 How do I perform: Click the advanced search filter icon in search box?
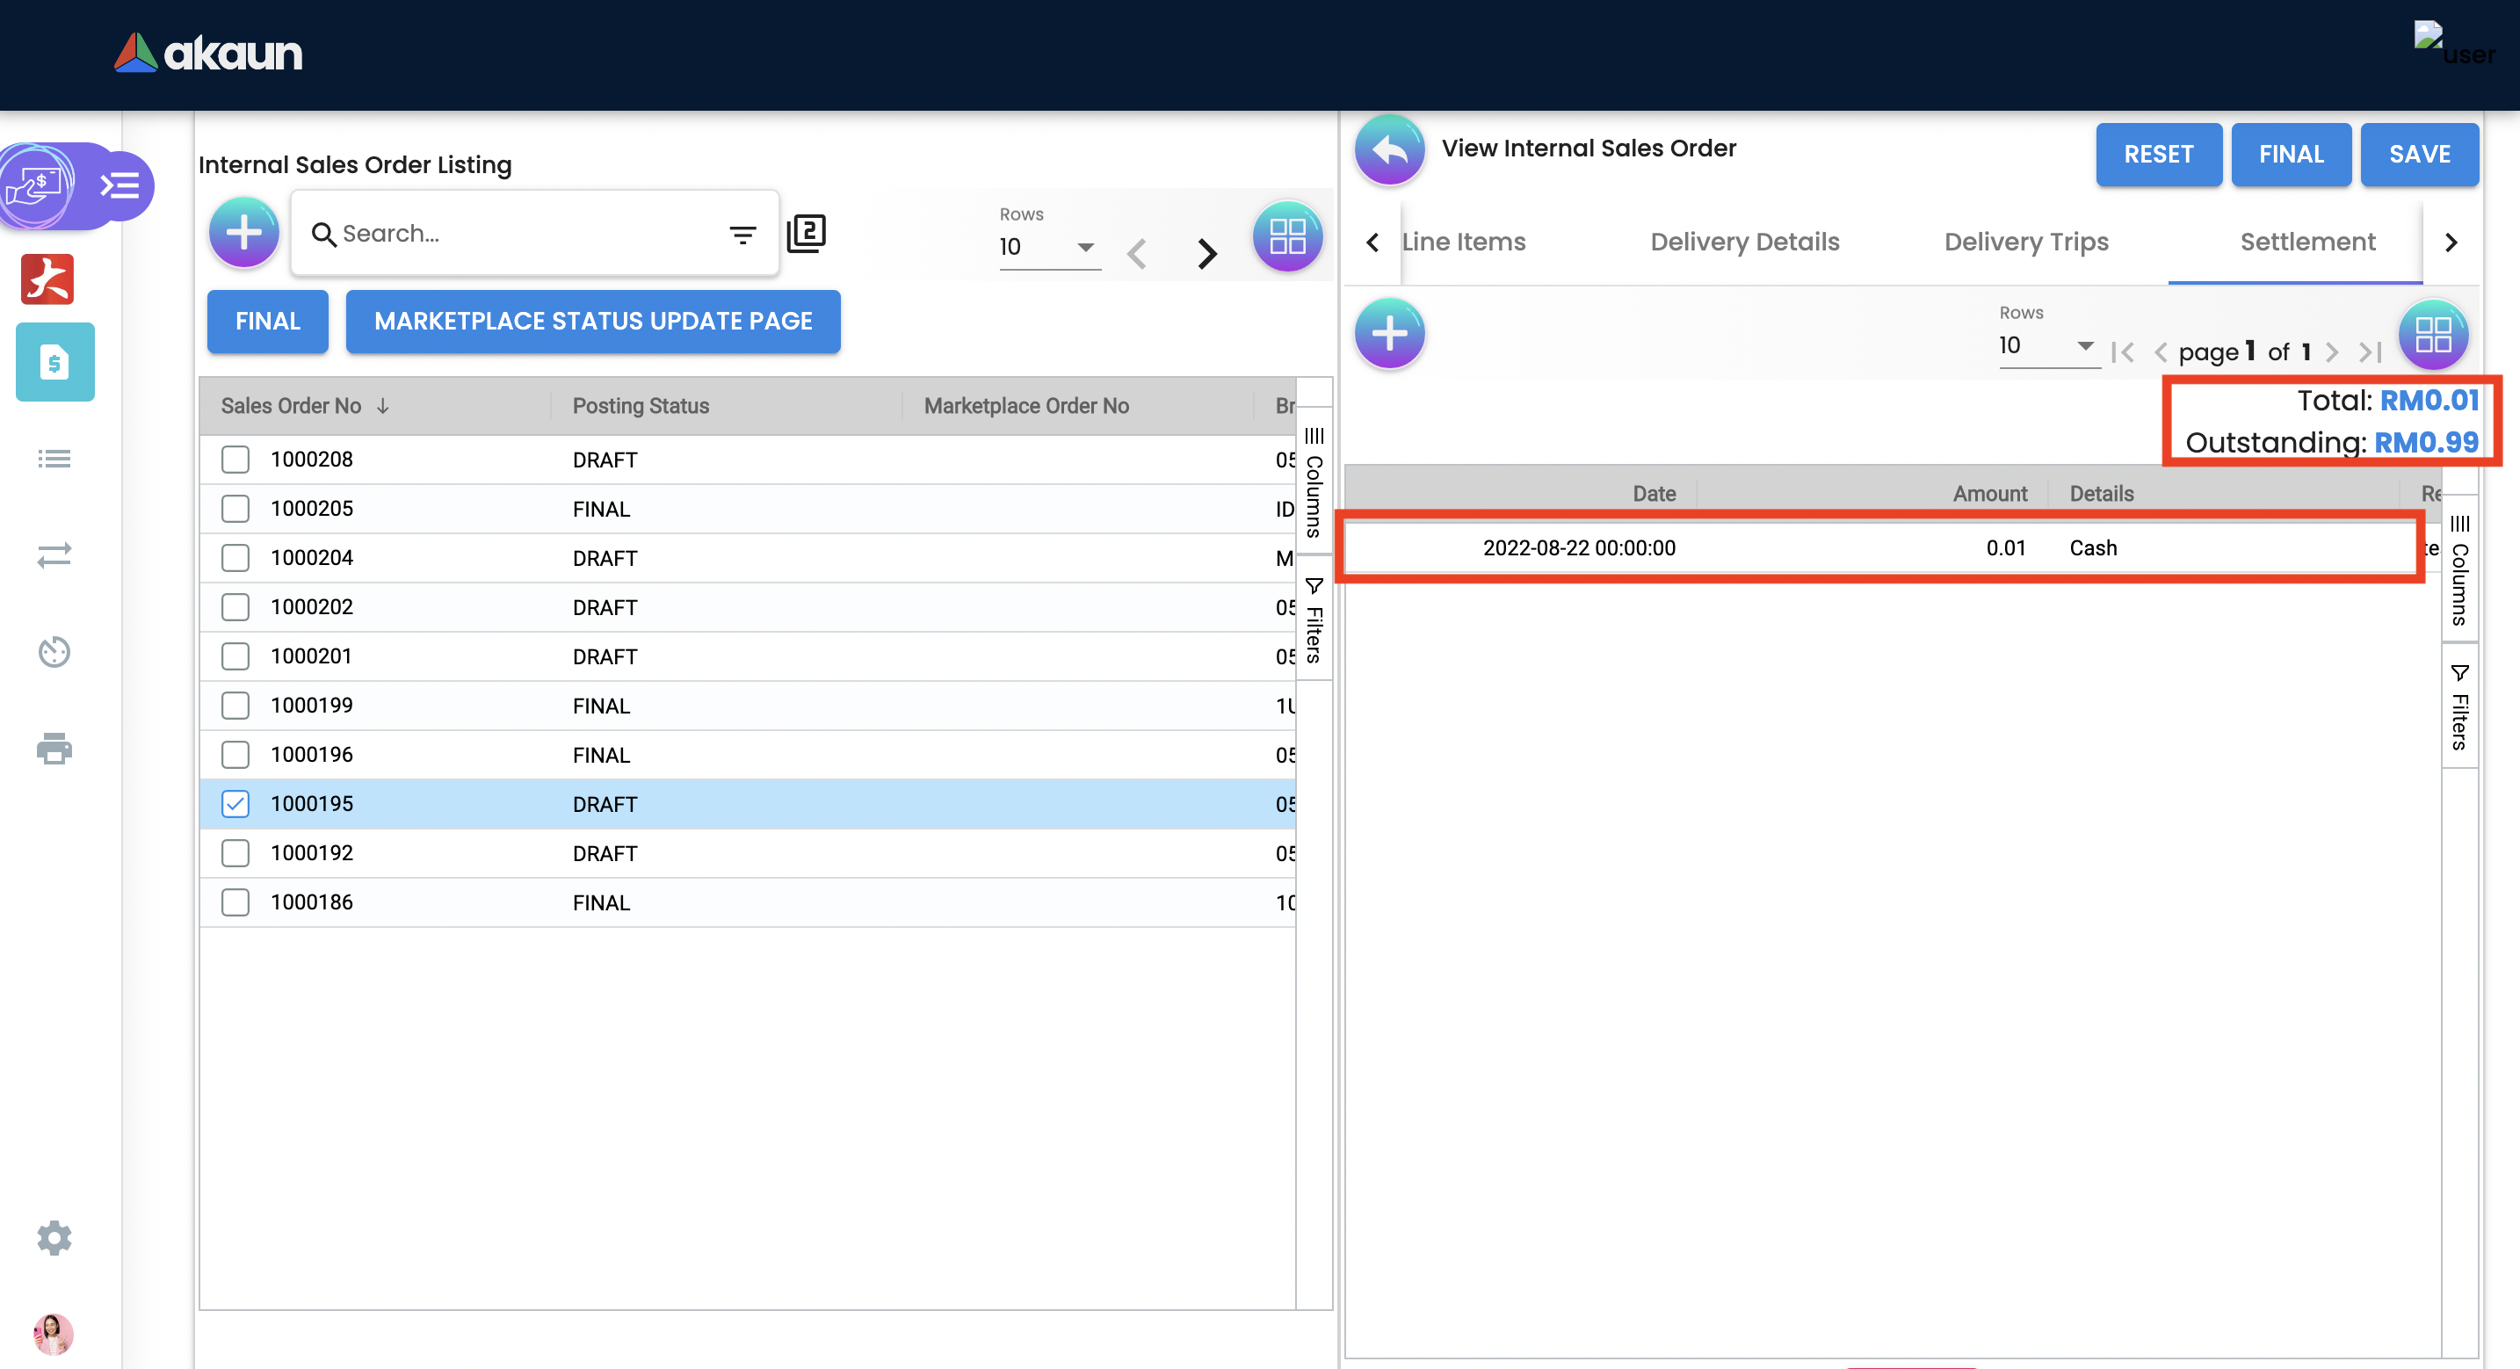pos(742,234)
